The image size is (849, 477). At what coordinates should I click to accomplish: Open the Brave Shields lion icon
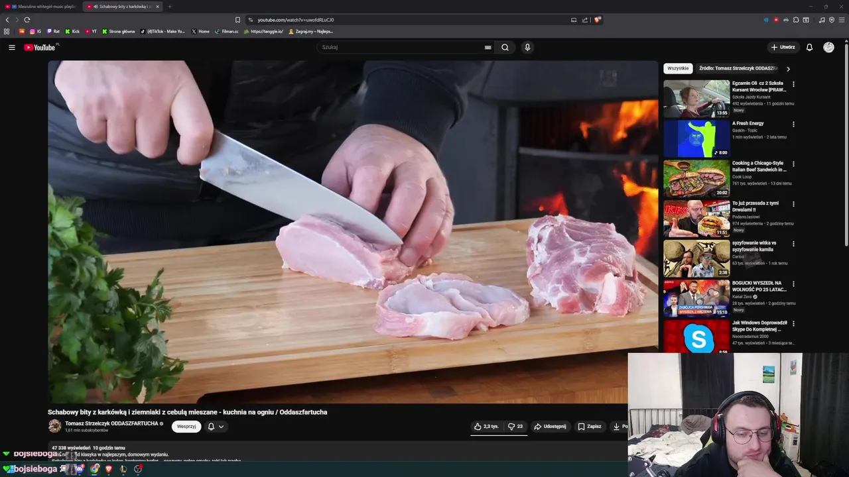pyautogui.click(x=598, y=20)
